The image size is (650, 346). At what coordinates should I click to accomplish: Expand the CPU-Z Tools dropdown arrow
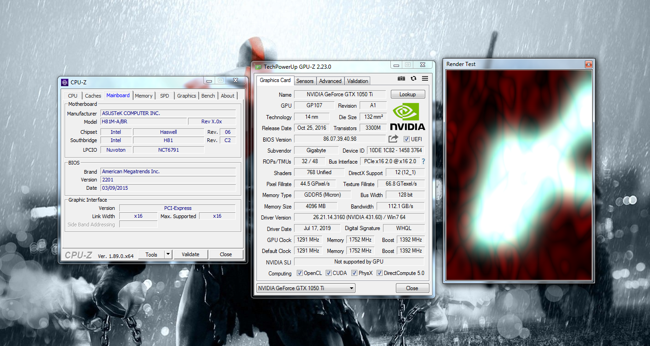coord(168,254)
